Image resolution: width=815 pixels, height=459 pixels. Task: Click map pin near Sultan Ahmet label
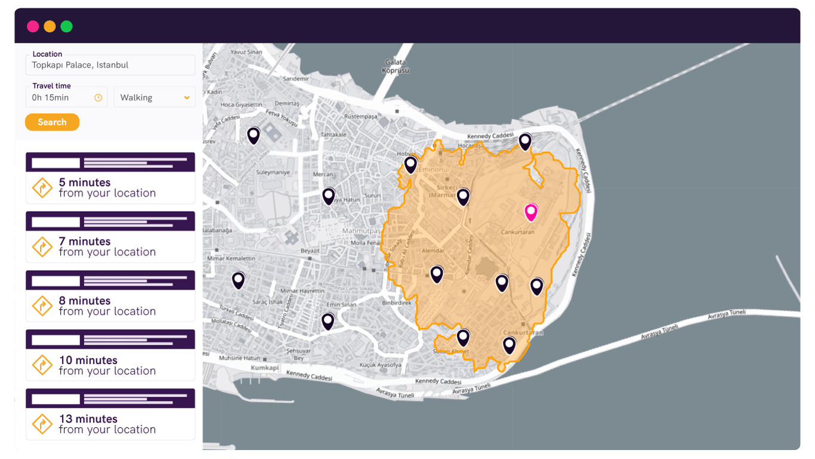[x=463, y=338]
